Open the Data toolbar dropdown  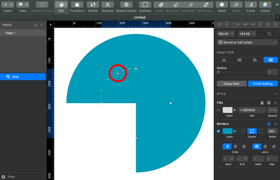pyautogui.click(x=23, y=5)
